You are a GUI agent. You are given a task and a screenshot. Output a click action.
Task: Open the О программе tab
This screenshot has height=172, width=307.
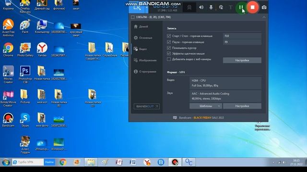145,72
